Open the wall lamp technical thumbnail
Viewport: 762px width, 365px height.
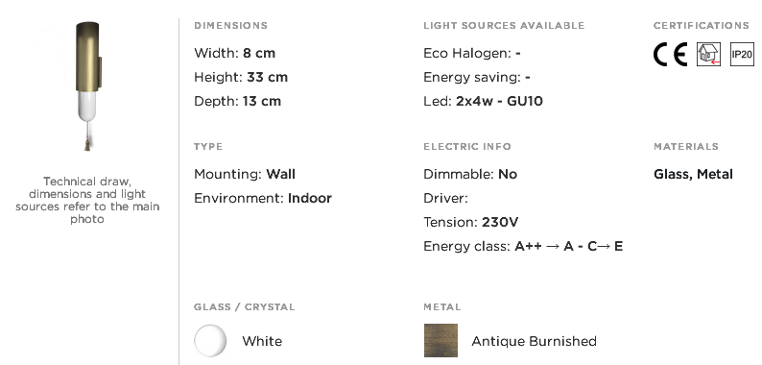click(x=88, y=86)
